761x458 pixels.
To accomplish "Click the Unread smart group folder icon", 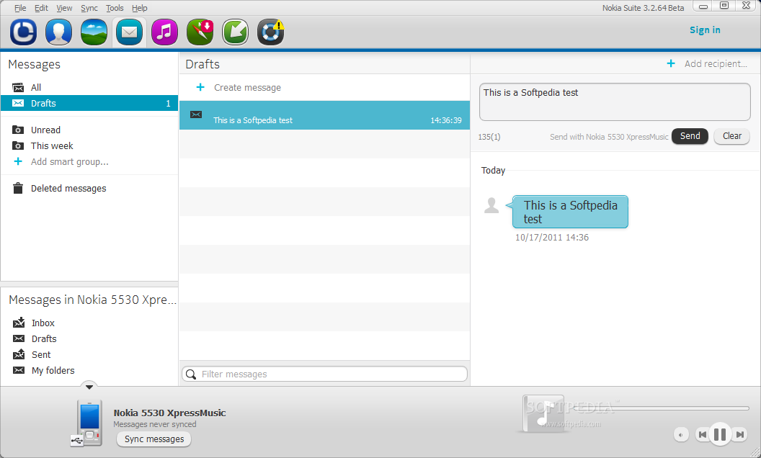I will (18, 130).
